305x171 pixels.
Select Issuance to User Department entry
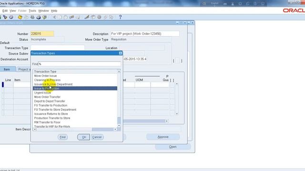click(75, 85)
